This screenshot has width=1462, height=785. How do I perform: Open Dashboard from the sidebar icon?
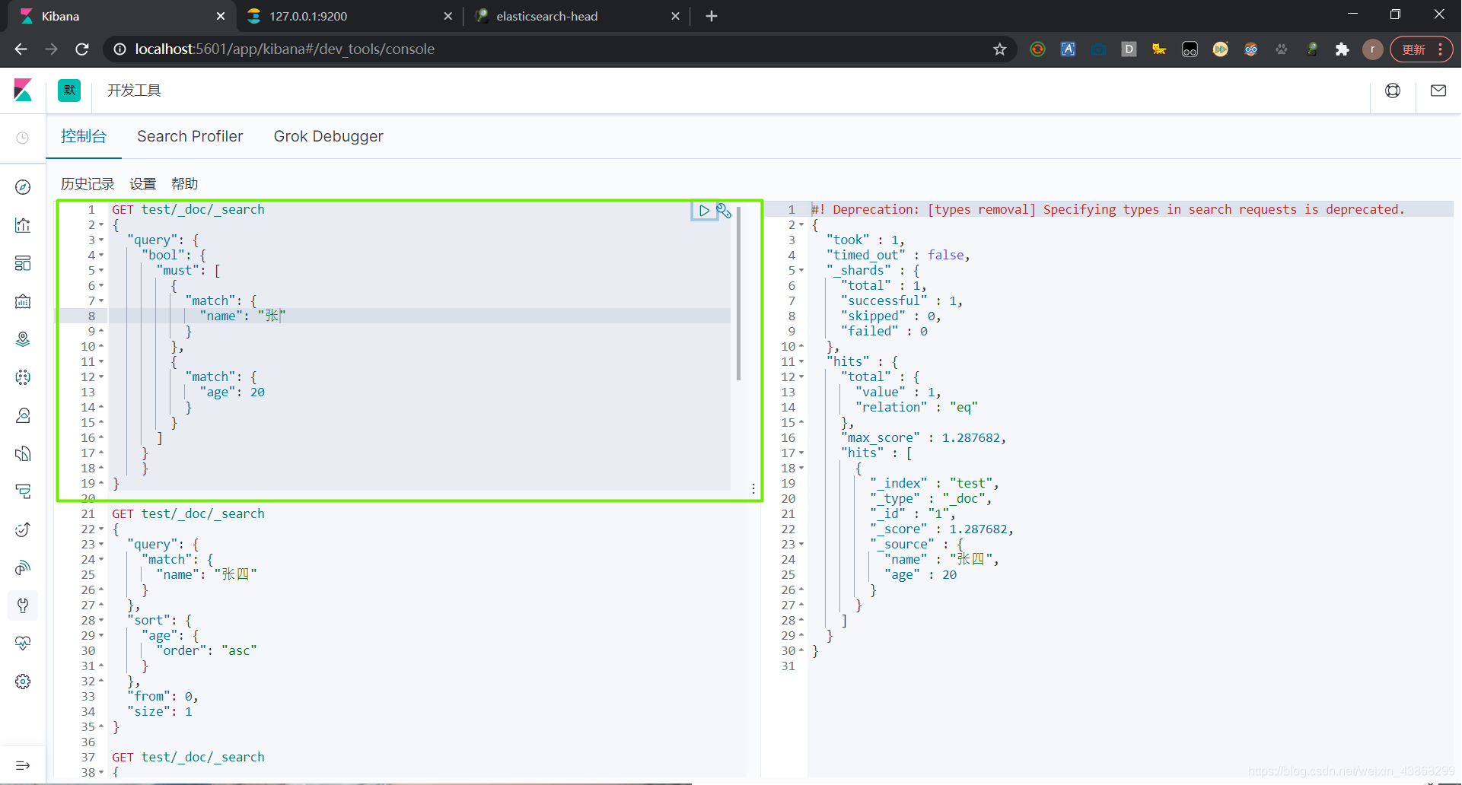click(23, 263)
